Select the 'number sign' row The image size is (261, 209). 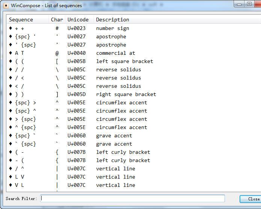click(x=134, y=28)
